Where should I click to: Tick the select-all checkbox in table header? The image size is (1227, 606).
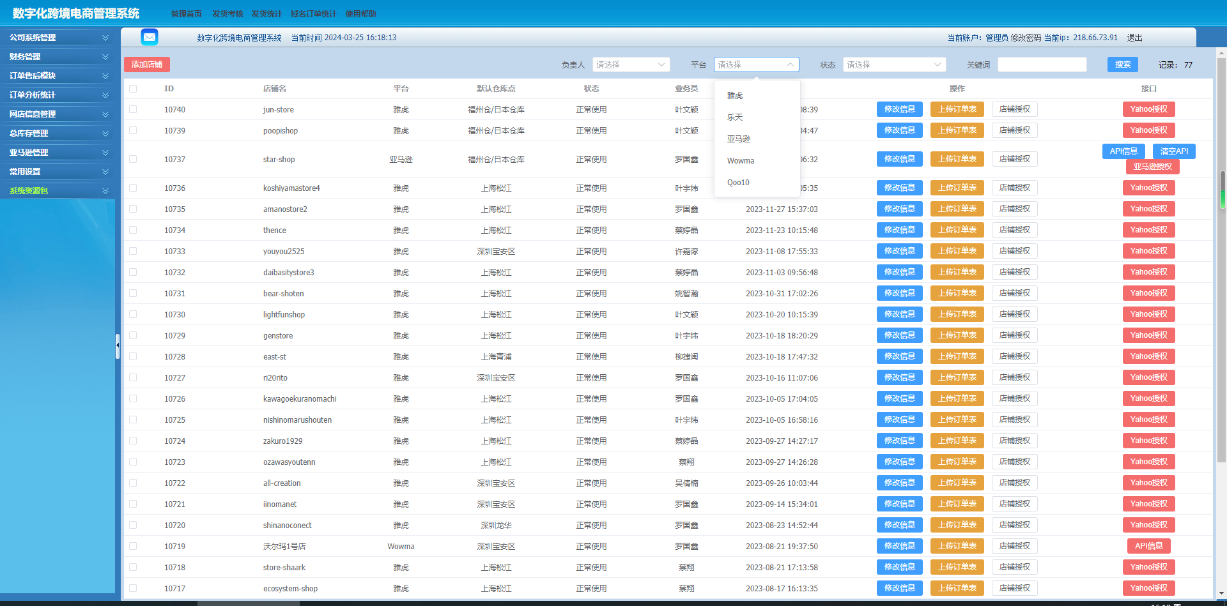click(x=133, y=89)
